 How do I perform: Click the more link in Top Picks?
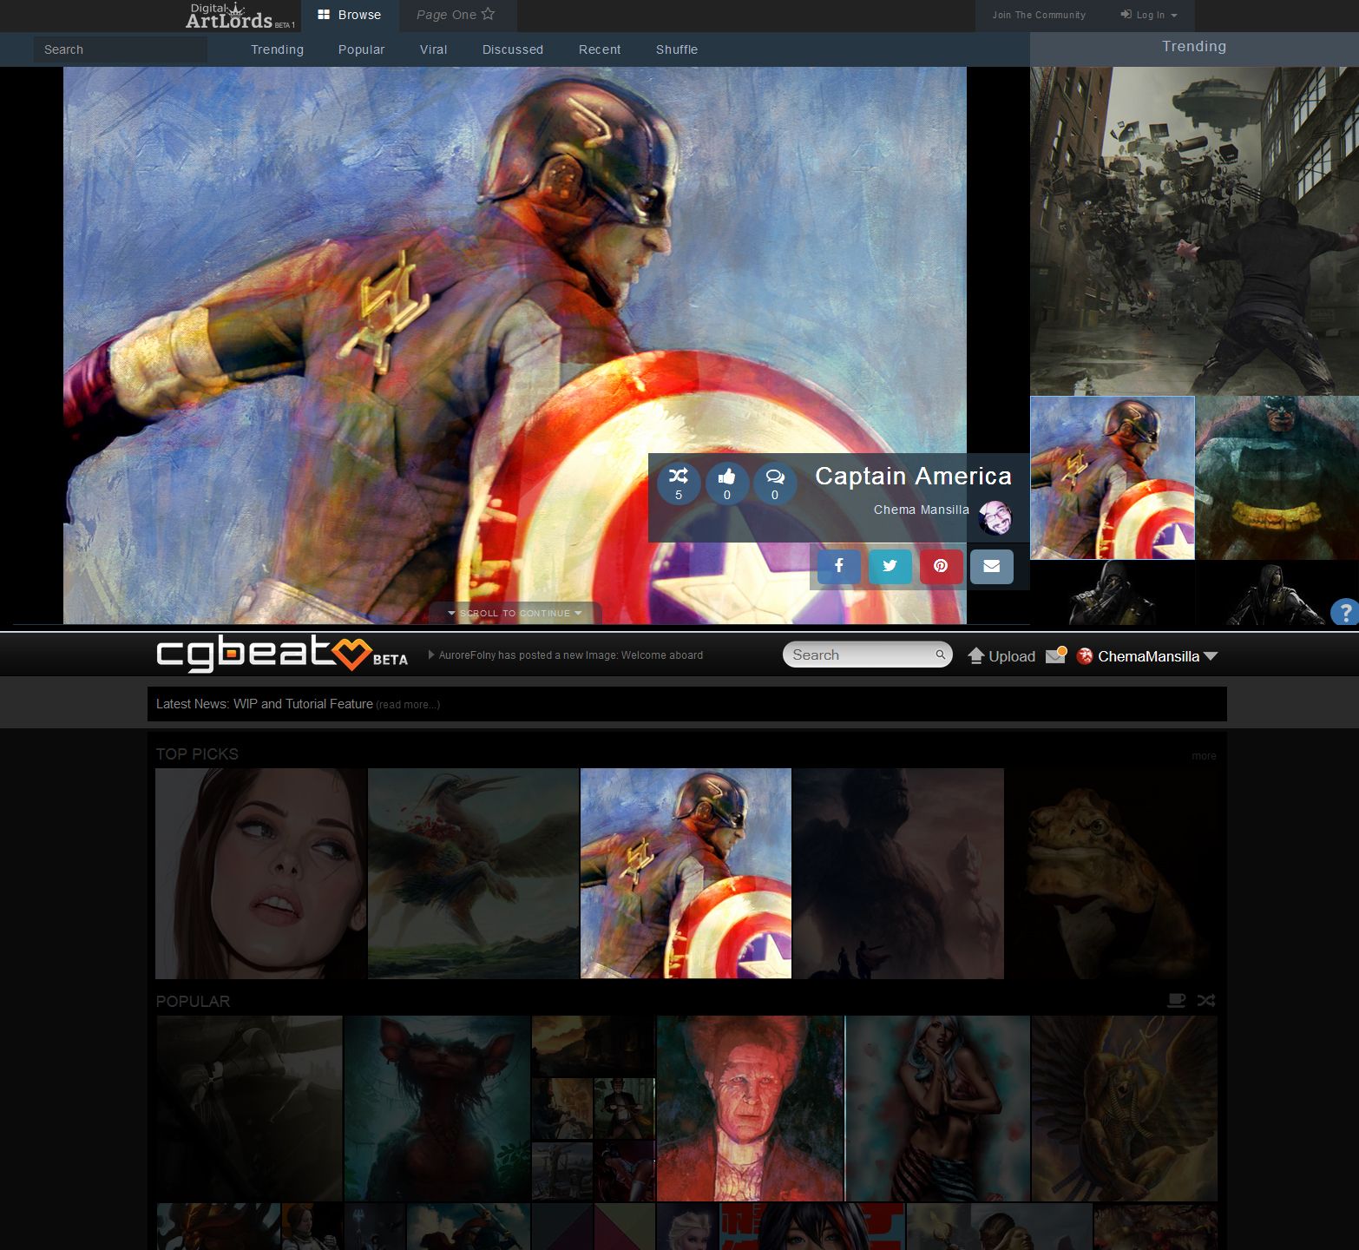(1204, 756)
